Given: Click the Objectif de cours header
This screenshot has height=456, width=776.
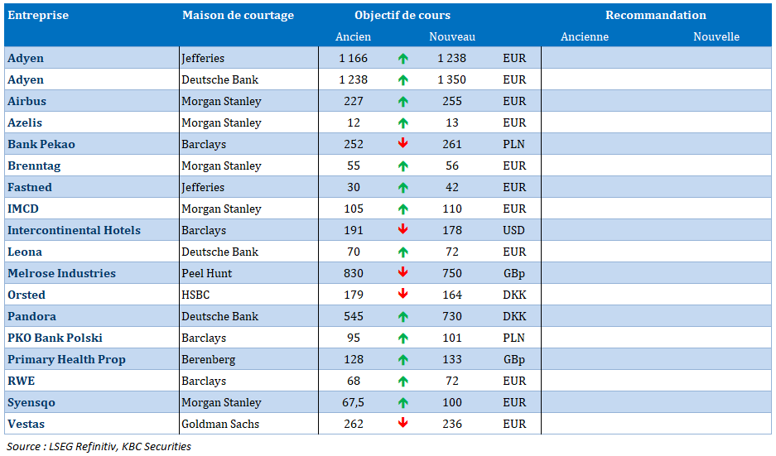Looking at the screenshot, I should 402,16.
